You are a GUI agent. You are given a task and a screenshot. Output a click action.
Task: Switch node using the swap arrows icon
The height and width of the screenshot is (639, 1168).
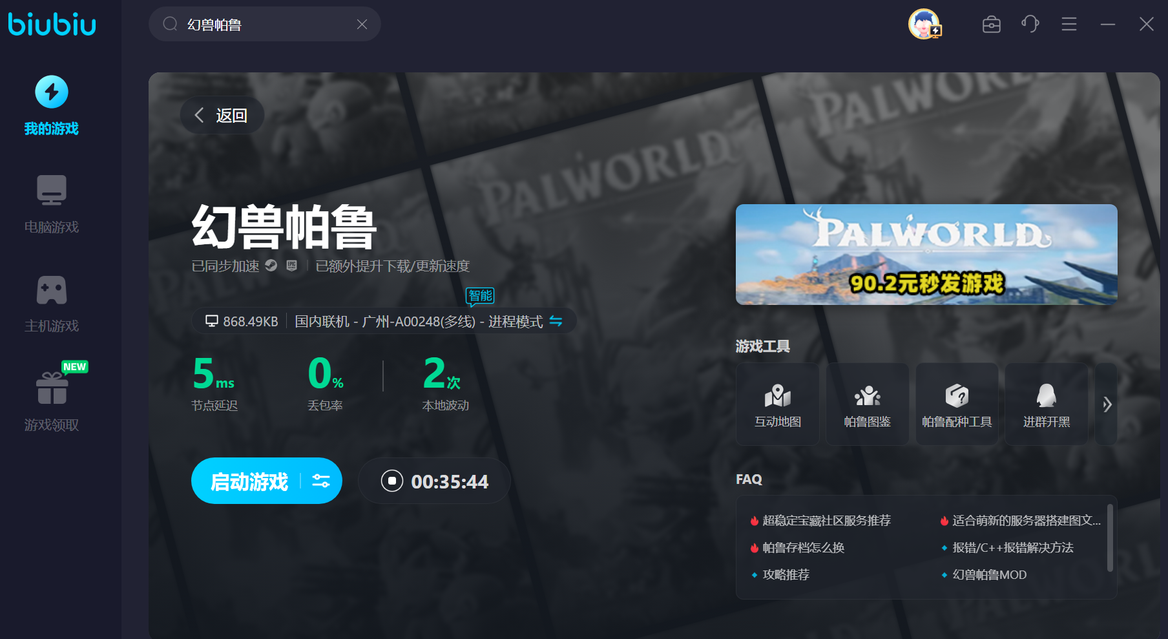[556, 321]
